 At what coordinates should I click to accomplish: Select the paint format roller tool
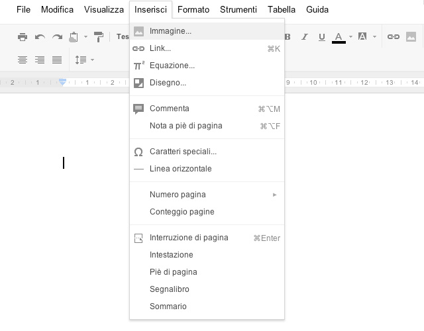(x=99, y=37)
